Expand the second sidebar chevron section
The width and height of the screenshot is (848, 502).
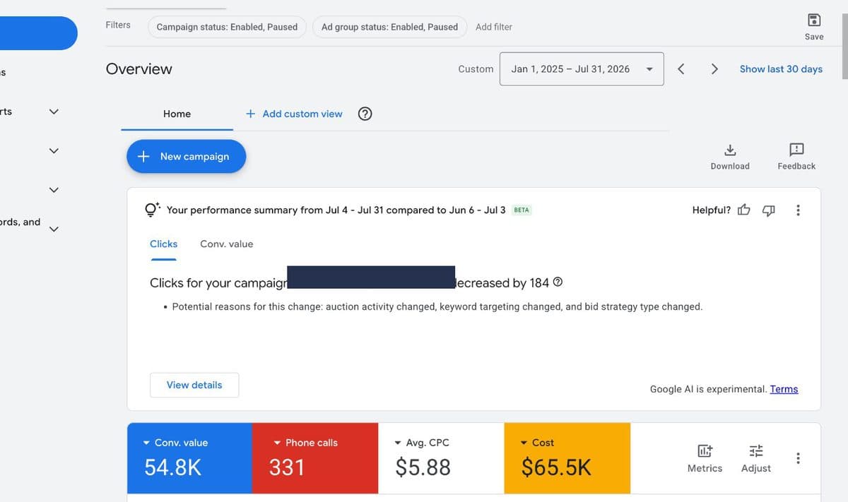(x=54, y=150)
